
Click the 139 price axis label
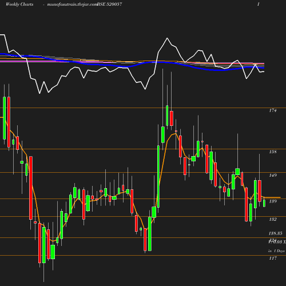click(273, 201)
